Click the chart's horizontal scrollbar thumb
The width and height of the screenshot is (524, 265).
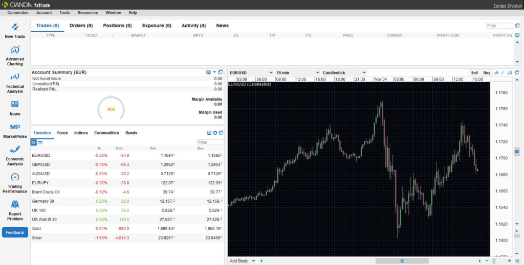(402, 261)
